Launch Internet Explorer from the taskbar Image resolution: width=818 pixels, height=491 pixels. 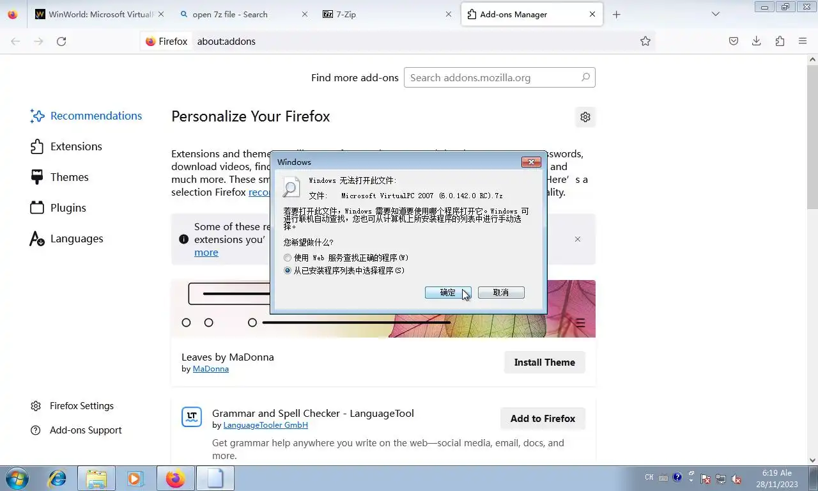click(58, 478)
